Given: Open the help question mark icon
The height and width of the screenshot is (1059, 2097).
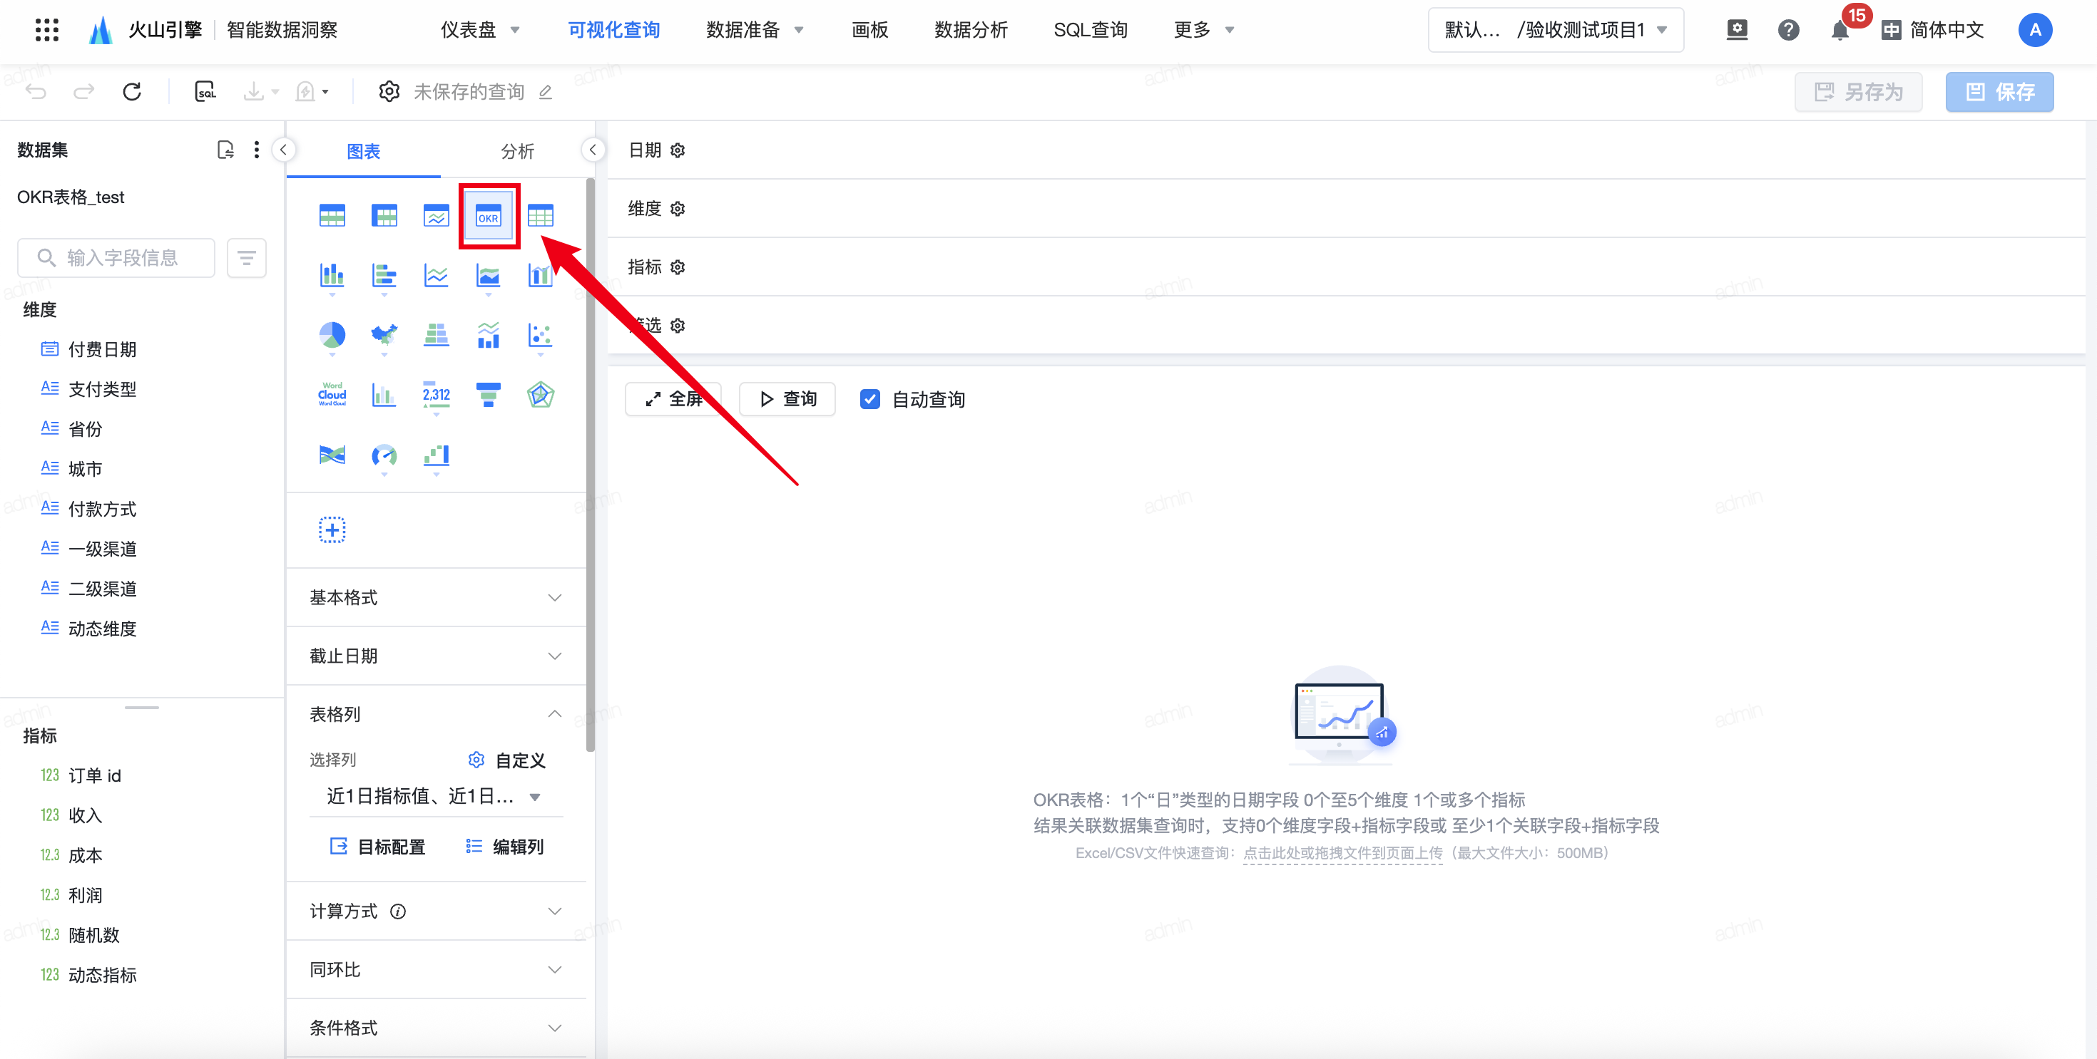Looking at the screenshot, I should [x=1788, y=30].
